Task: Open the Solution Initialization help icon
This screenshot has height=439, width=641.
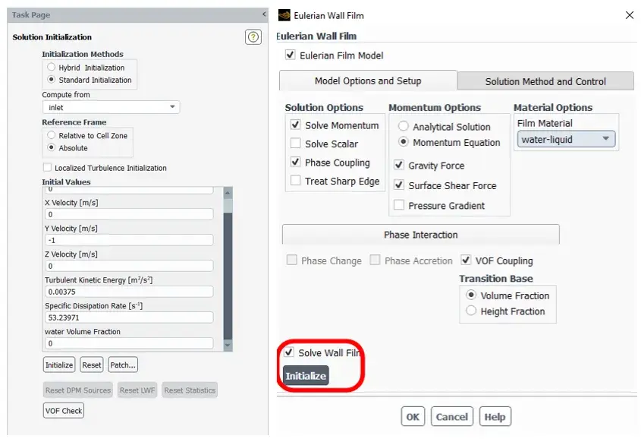Action: click(x=253, y=37)
